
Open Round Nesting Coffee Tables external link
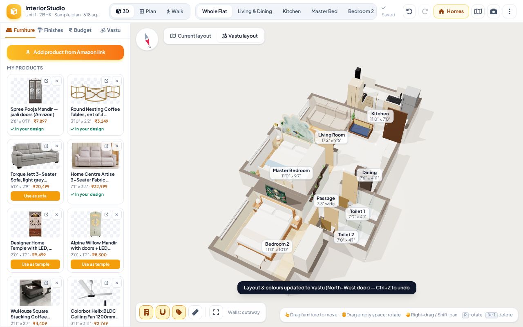click(106, 81)
